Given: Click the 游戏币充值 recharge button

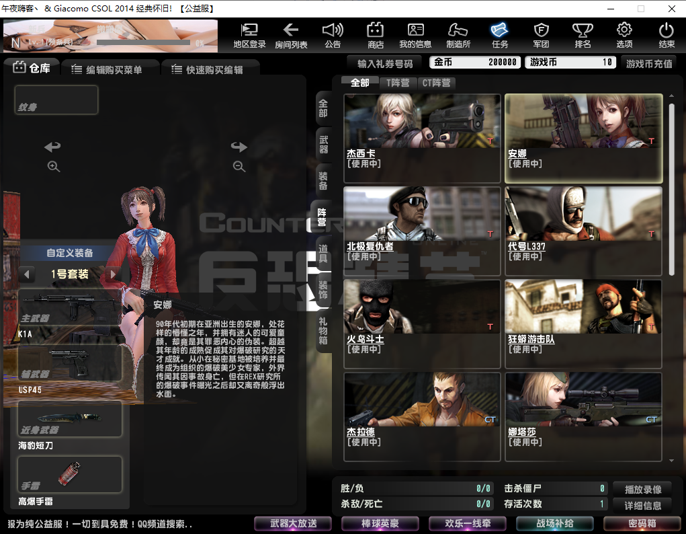Looking at the screenshot, I should point(649,63).
